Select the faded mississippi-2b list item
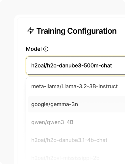 coord(76,158)
